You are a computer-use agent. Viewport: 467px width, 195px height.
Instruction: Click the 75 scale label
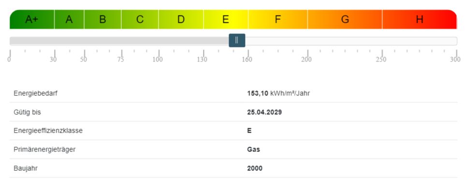click(121, 60)
